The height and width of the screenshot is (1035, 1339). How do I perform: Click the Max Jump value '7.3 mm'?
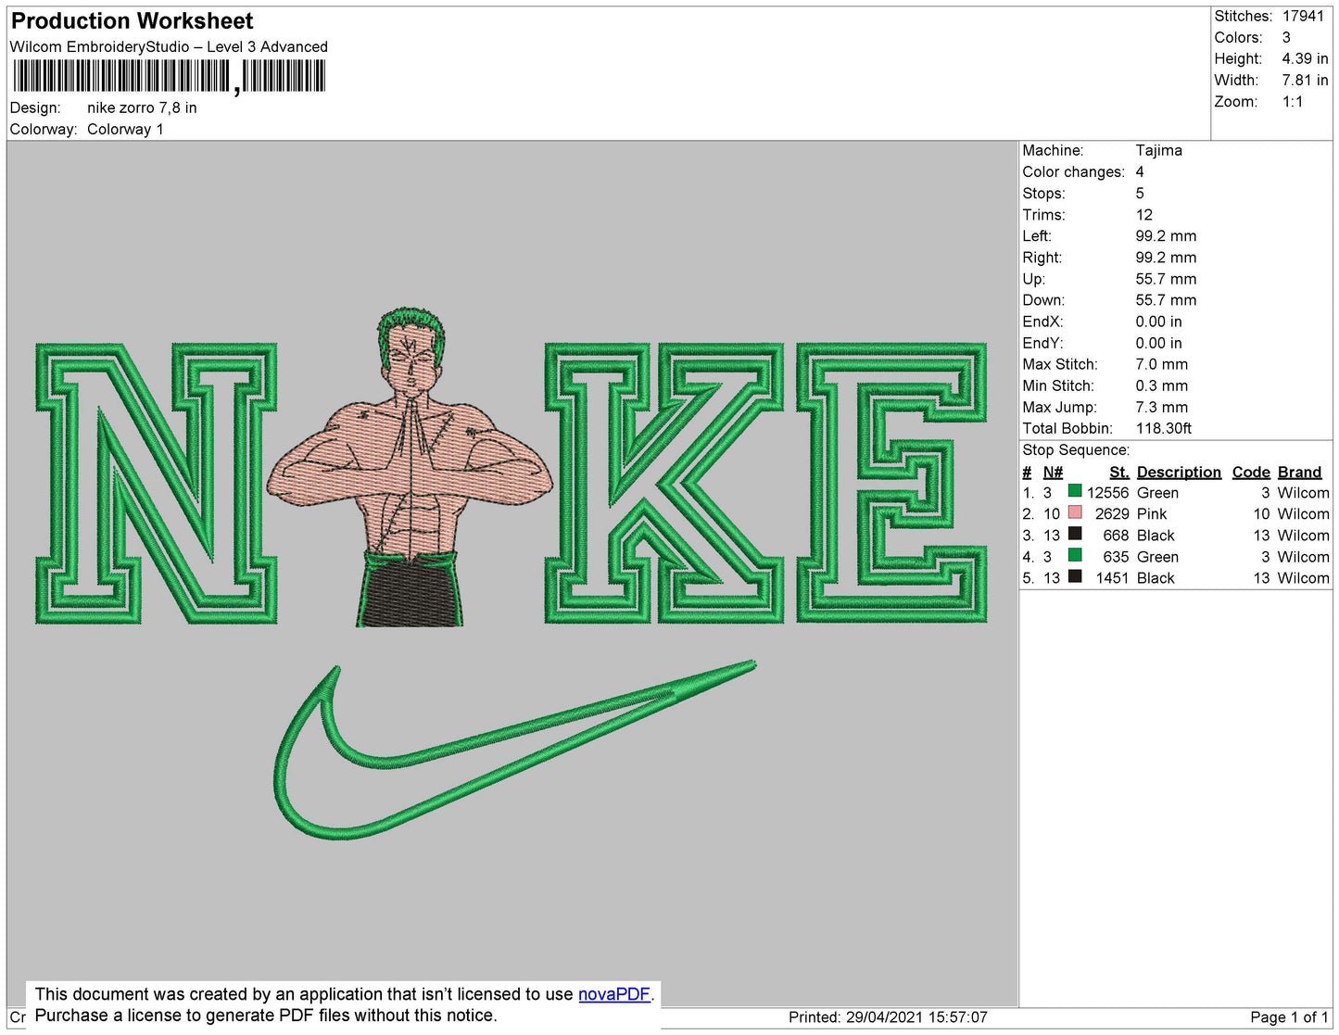coord(1161,407)
